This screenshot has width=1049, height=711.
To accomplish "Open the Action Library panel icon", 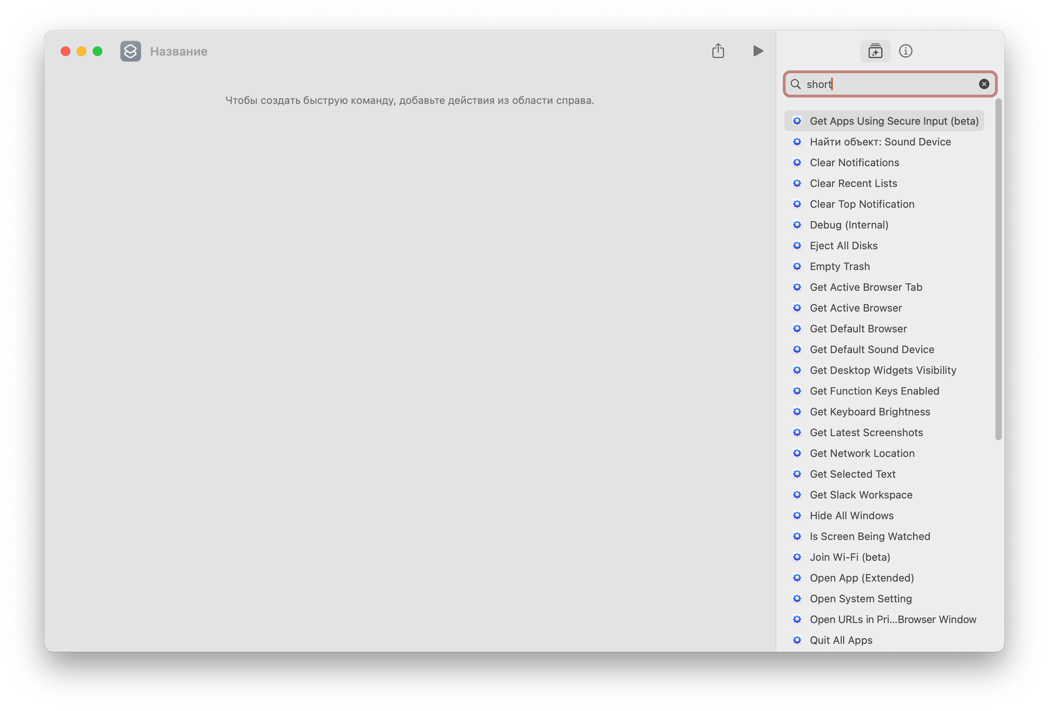I will 875,51.
